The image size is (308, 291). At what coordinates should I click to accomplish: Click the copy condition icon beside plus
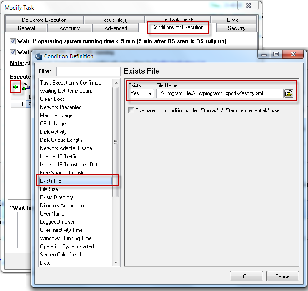[26, 87]
